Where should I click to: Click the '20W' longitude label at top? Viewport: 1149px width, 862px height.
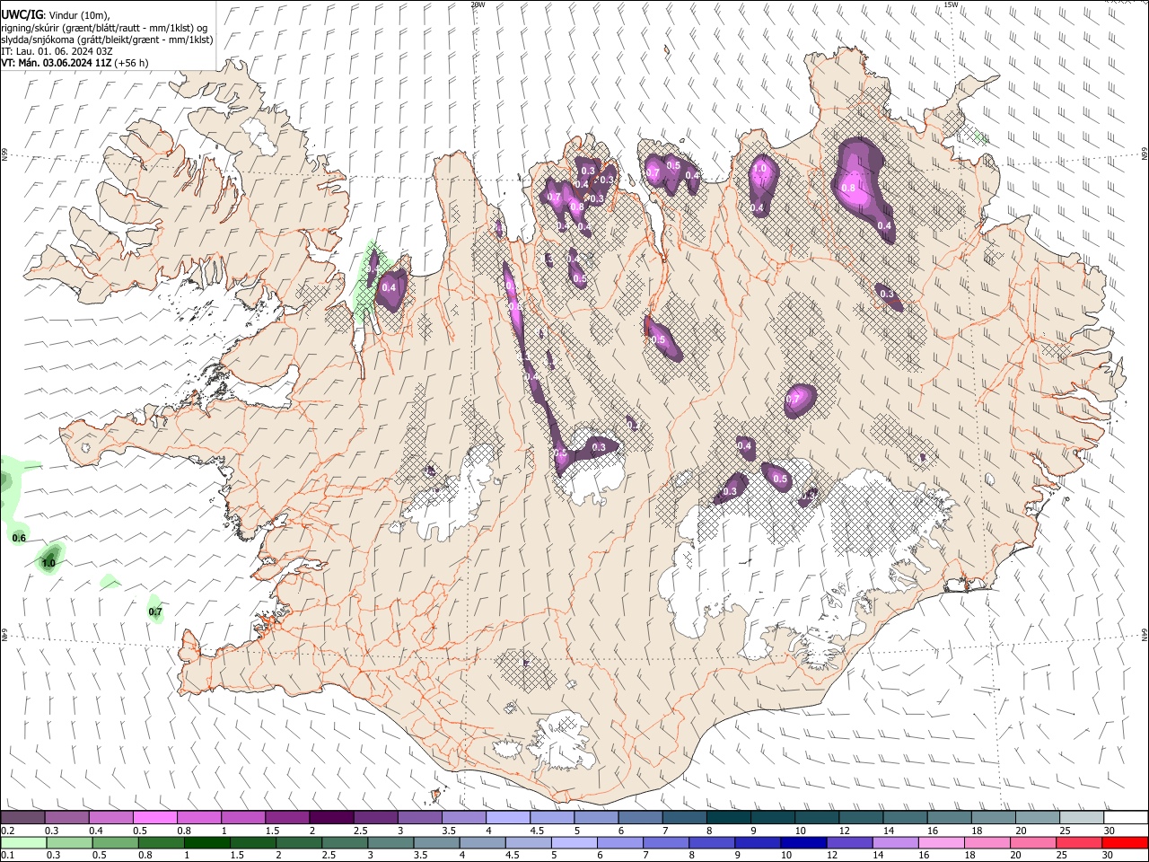(478, 4)
